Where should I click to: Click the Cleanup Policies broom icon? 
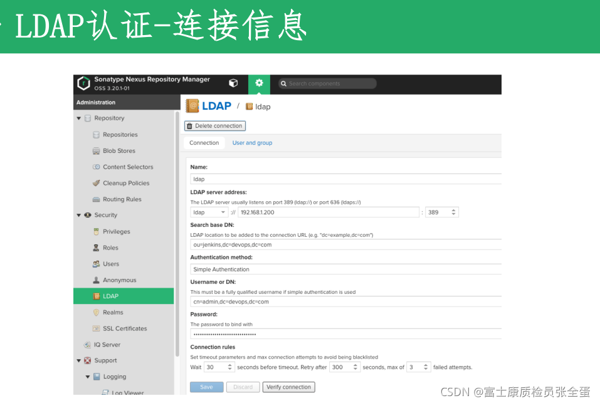tap(96, 183)
